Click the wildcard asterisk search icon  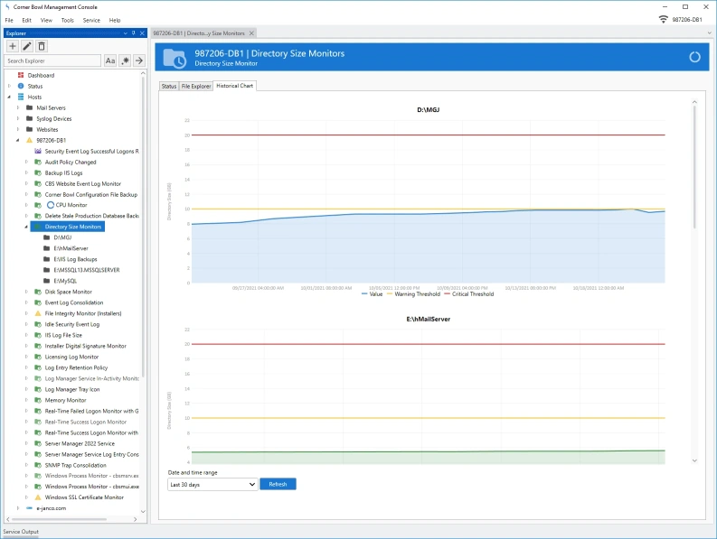point(125,60)
